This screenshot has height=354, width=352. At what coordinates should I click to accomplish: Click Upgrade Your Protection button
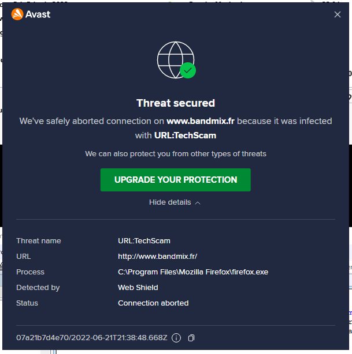[x=176, y=180]
